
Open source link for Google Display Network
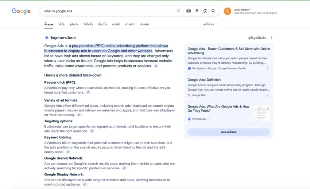coord(85,184)
